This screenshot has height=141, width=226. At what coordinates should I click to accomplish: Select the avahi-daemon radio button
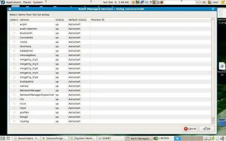pyautogui.click(x=14, y=29)
